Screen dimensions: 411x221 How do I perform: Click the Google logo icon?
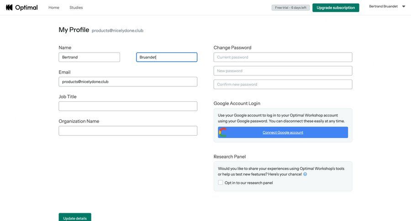point(222,132)
